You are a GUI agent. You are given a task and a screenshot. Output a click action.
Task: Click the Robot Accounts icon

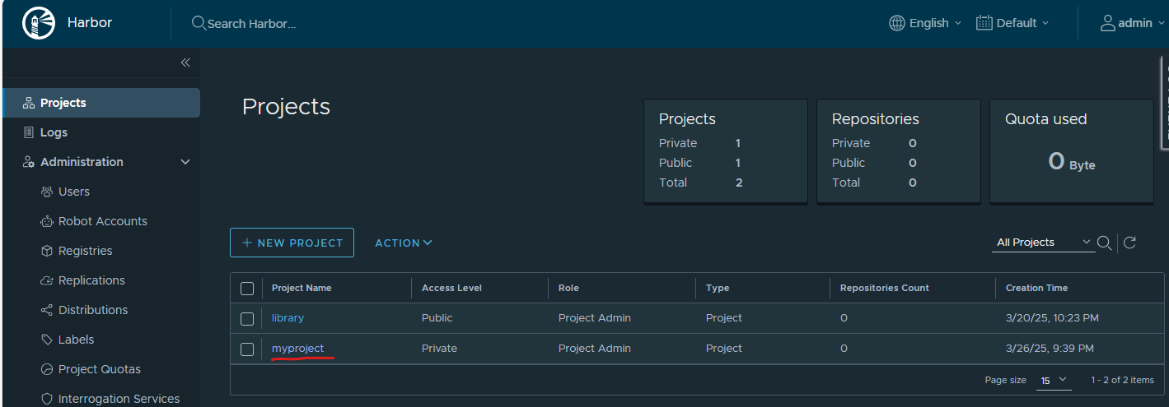47,221
